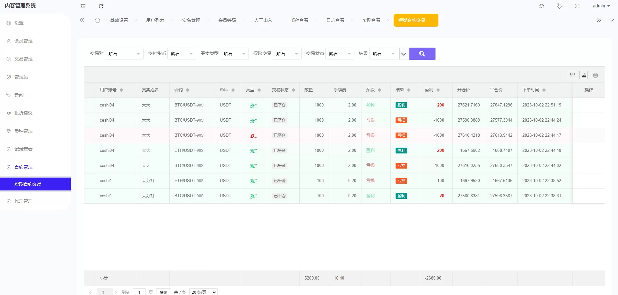Viewport: 618px width, 295px height.
Task: Click the 确定 pagination button
Action: (x=164, y=292)
